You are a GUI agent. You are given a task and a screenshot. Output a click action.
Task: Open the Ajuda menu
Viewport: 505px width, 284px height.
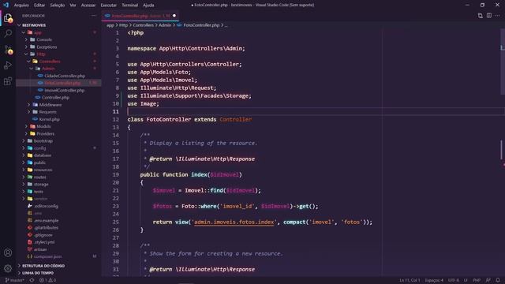(x=148, y=6)
